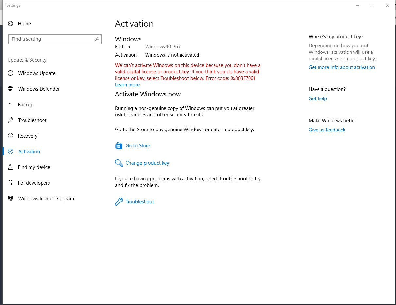Viewport: 396px width, 305px height.
Task: Open the Learn more link
Action: point(127,84)
